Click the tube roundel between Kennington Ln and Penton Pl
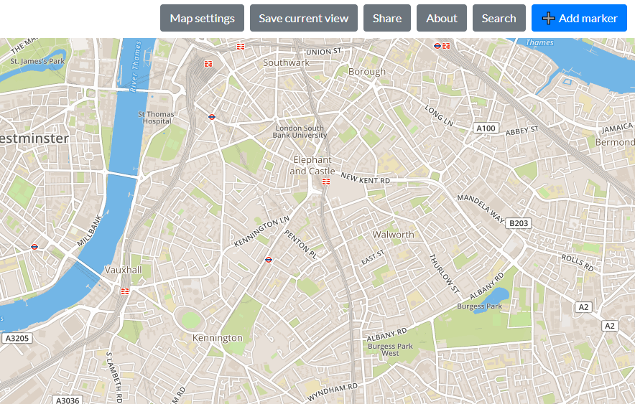This screenshot has width=635, height=404. coord(268,260)
